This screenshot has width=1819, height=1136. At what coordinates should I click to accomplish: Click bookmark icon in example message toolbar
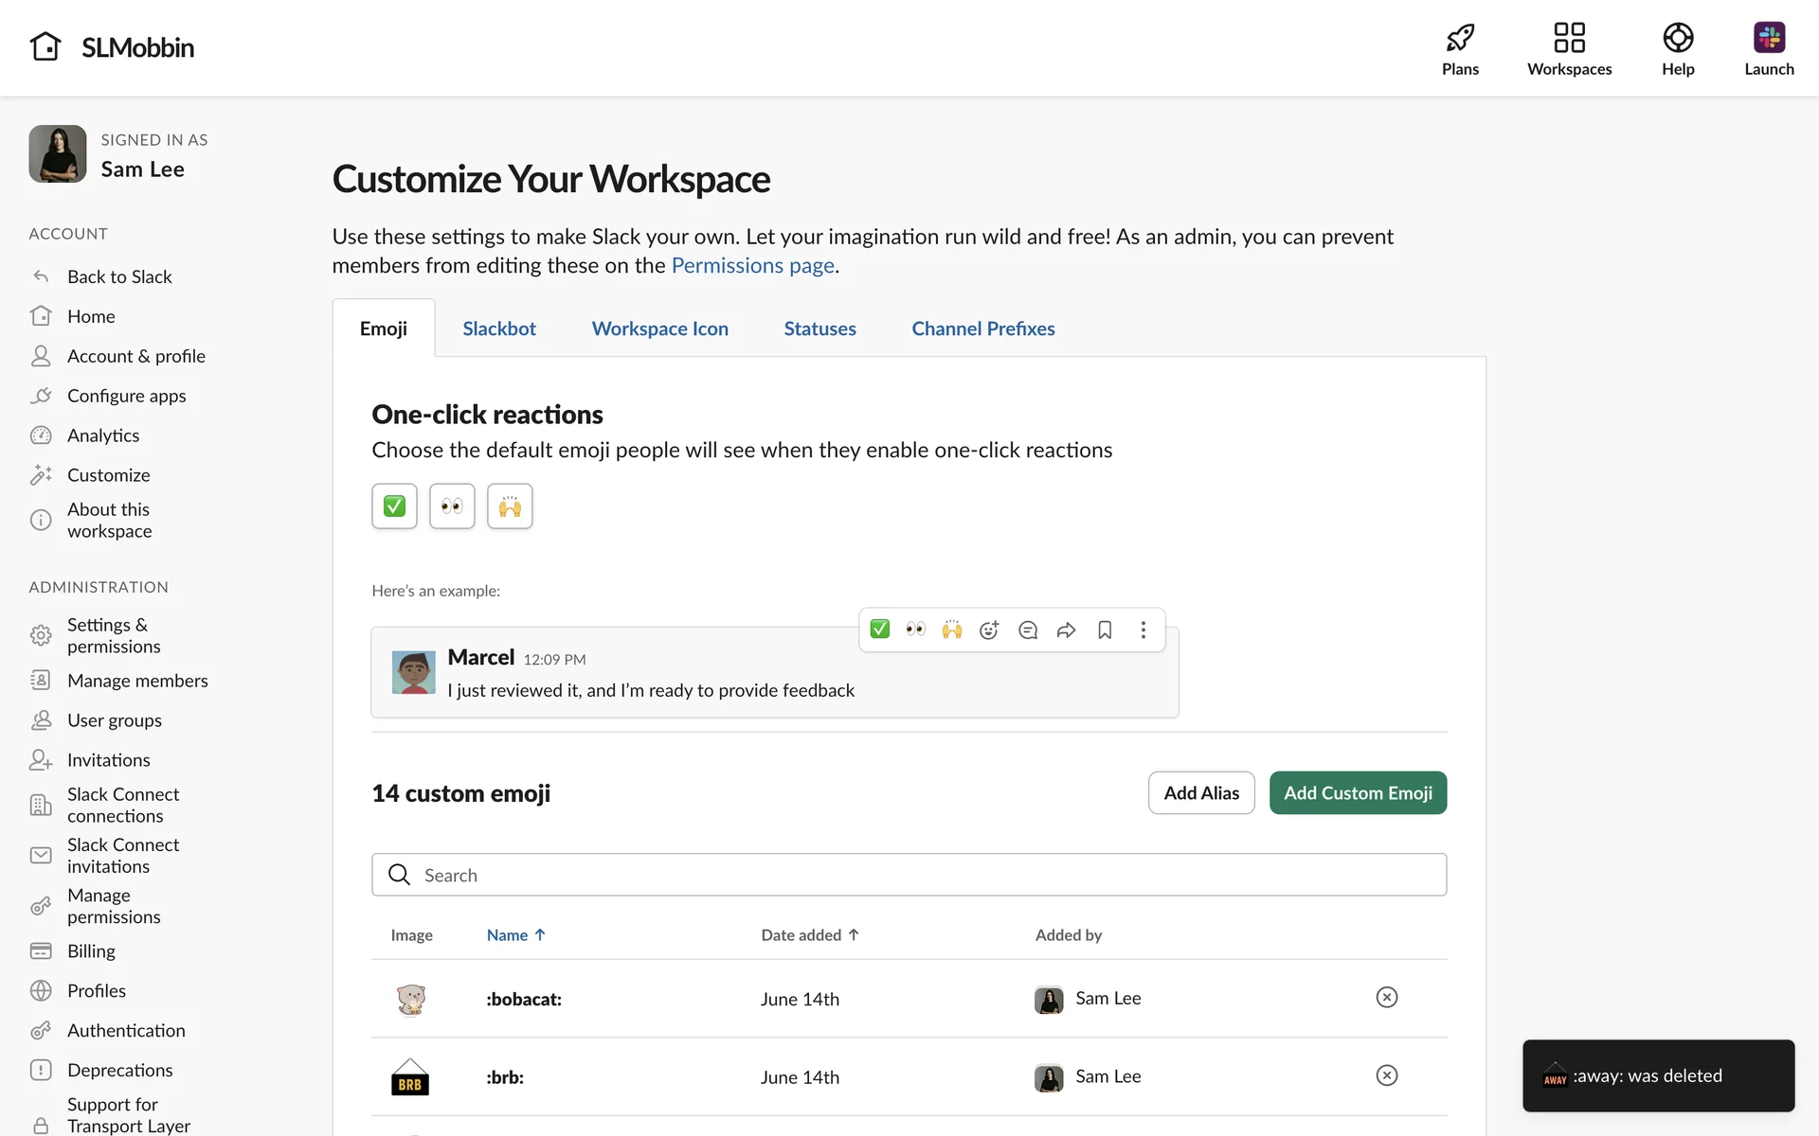tap(1105, 630)
